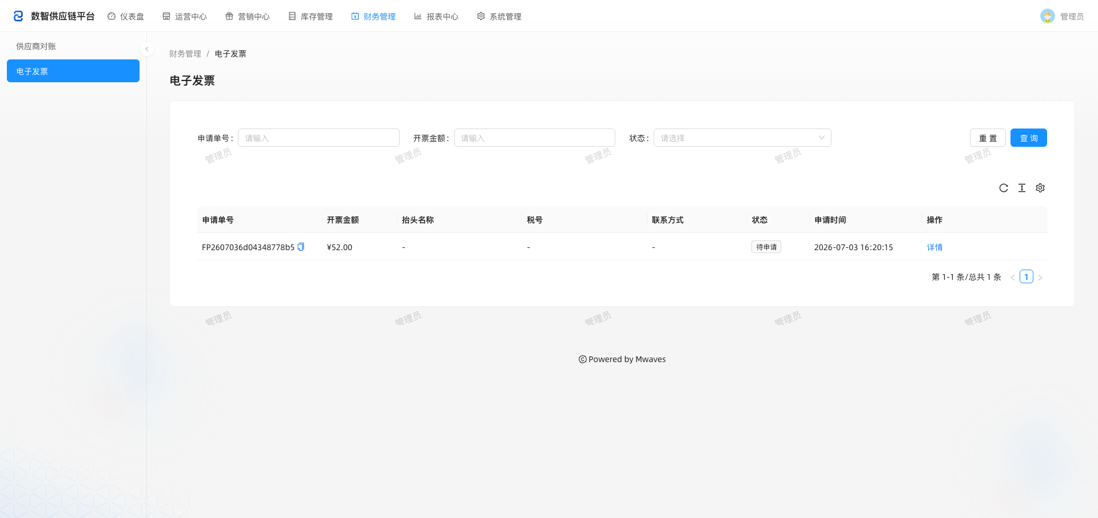Screen dimensions: 1098x518
Task: Open the 仪表盘 dashboard menu
Action: coord(126,17)
